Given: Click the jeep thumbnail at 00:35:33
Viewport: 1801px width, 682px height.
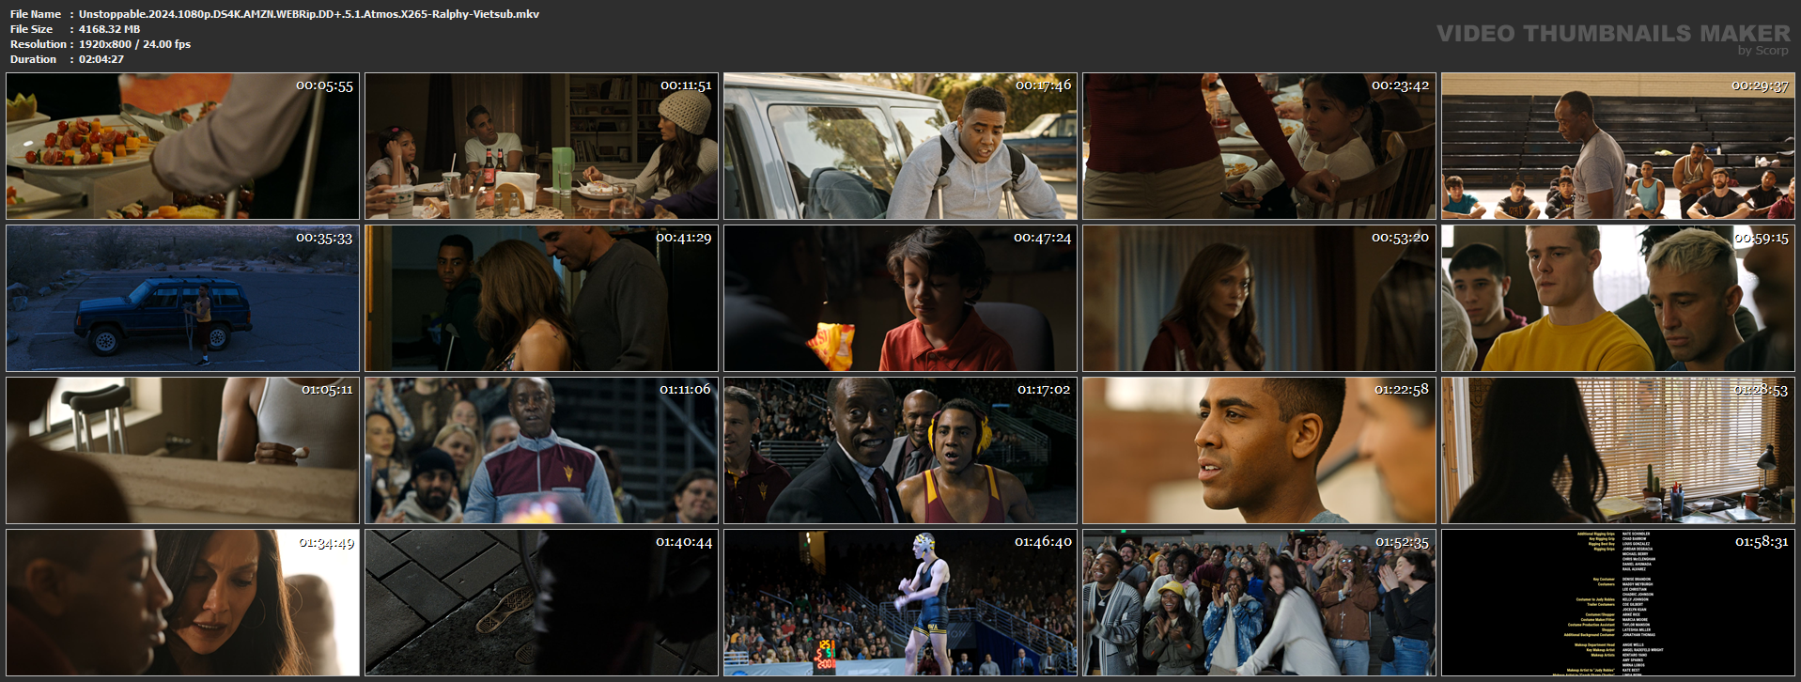Looking at the screenshot, I should (x=182, y=298).
